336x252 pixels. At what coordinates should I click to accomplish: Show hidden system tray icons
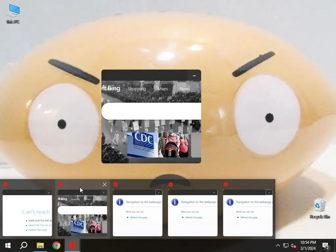click(x=278, y=245)
